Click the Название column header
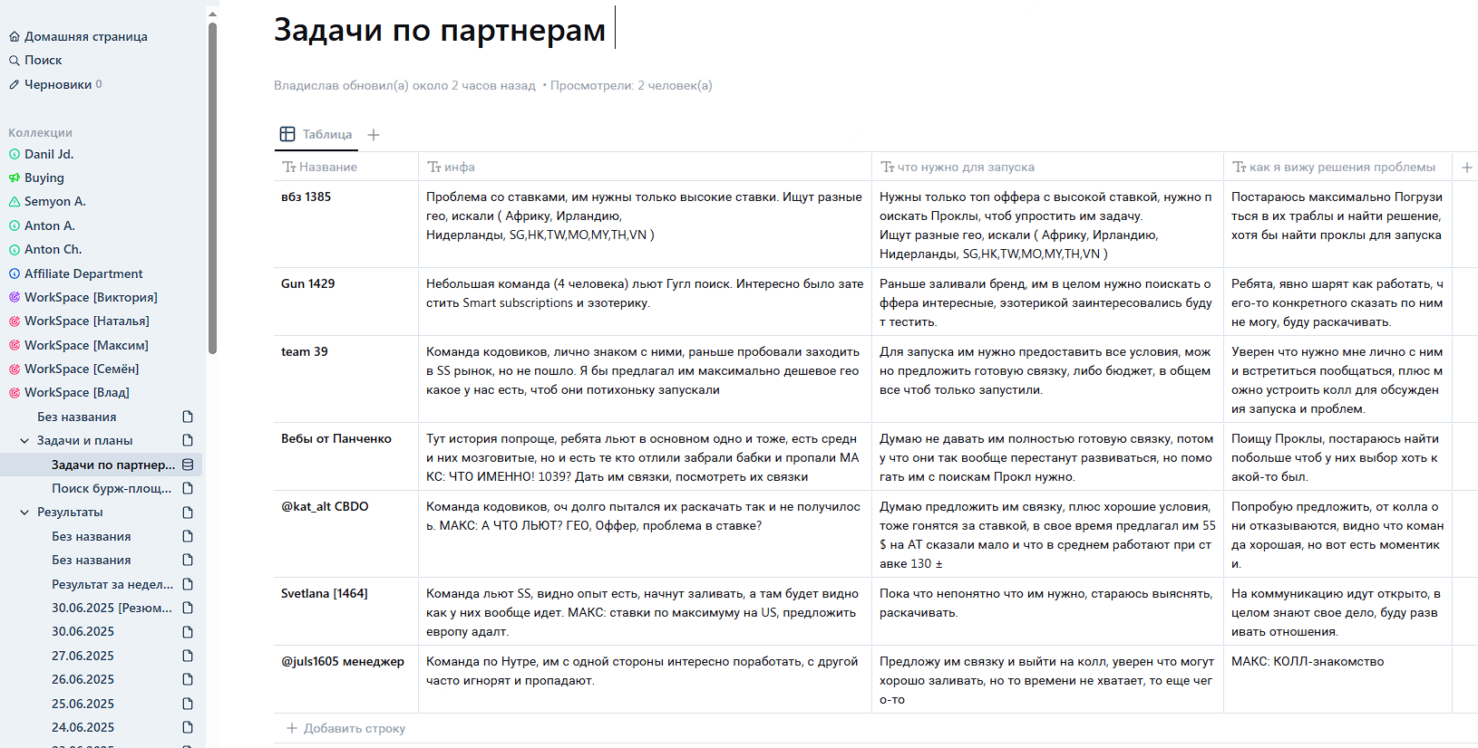The width and height of the screenshot is (1478, 748). [345, 167]
